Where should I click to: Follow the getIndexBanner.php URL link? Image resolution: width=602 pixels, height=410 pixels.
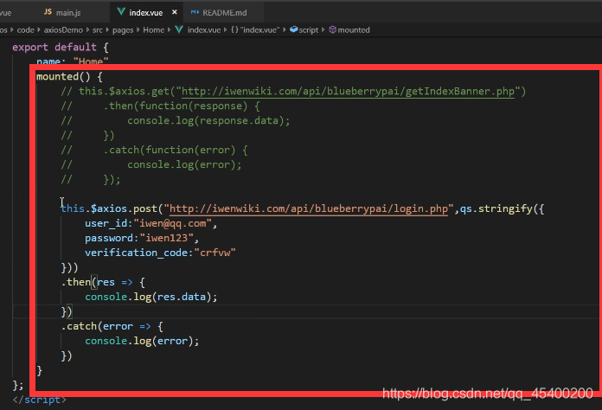pyautogui.click(x=348, y=92)
